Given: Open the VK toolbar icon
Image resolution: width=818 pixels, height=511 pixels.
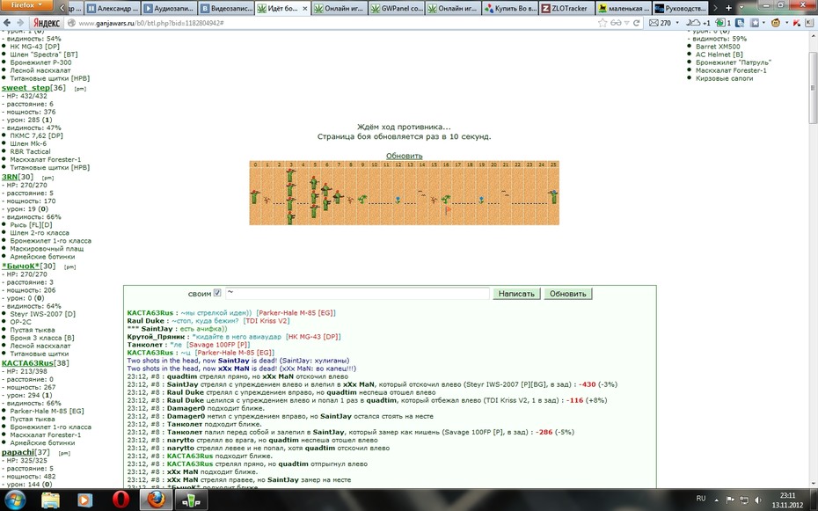Looking at the screenshot, I should (x=741, y=23).
